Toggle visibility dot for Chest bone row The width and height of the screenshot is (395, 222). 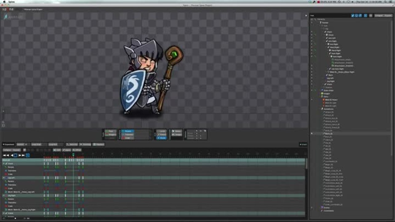(312, 32)
